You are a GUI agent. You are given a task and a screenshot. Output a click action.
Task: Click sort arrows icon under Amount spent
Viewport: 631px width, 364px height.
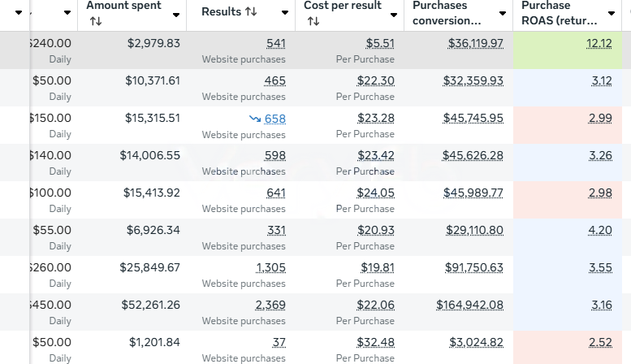click(x=96, y=21)
